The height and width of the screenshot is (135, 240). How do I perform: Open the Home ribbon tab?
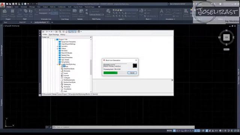coord(9,7)
